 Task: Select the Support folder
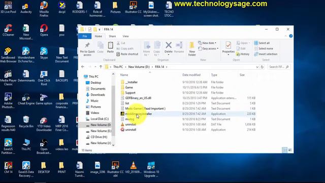[x=130, y=93]
